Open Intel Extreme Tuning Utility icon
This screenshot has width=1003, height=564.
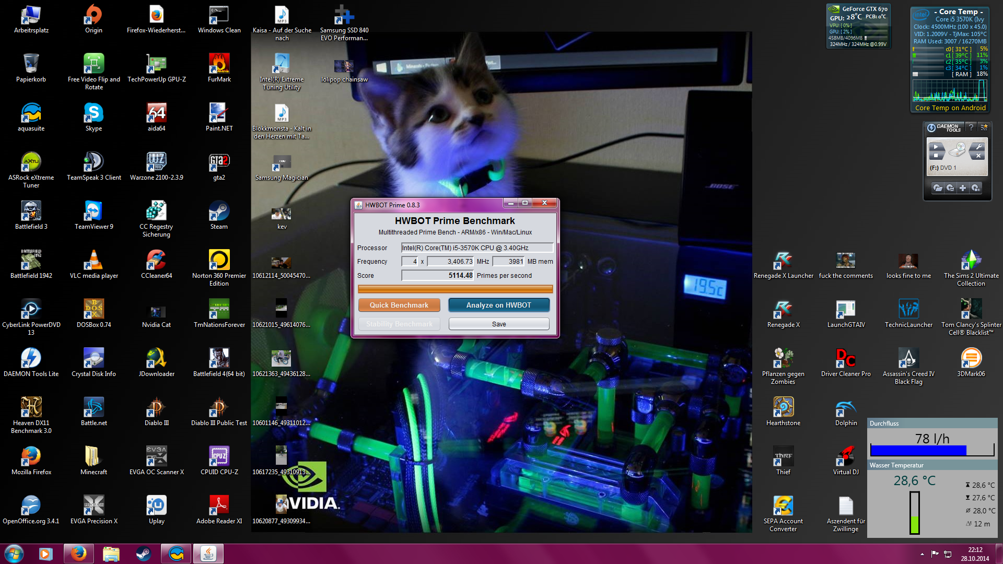click(282, 73)
